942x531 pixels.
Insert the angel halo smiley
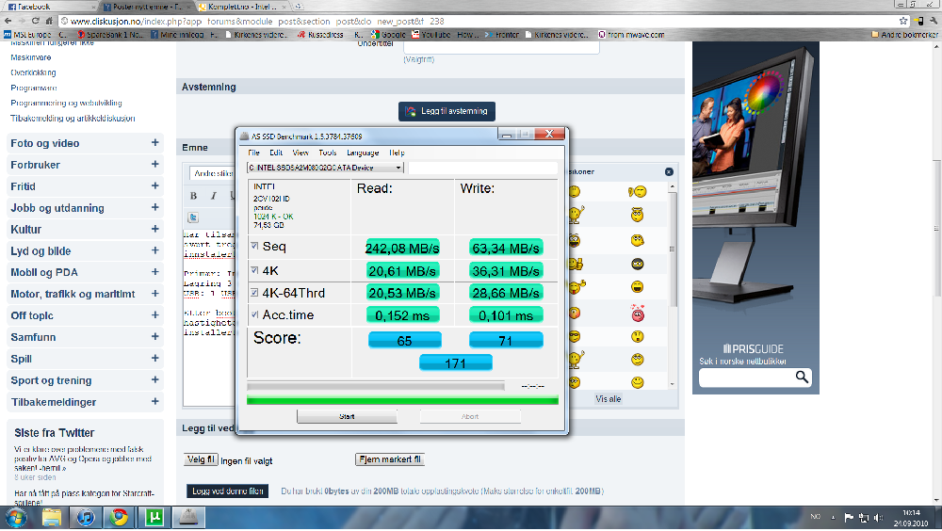pos(638,215)
